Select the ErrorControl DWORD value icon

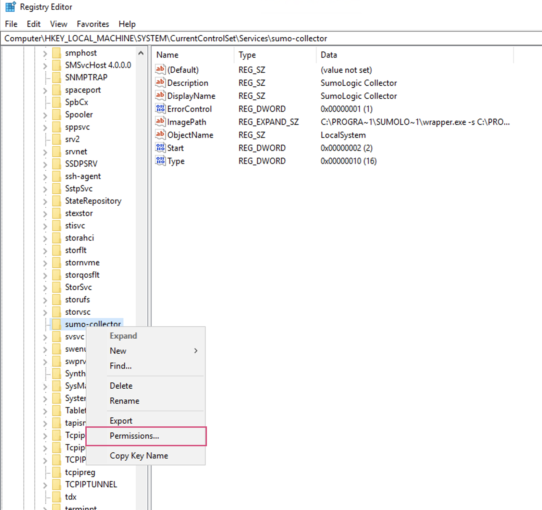(160, 109)
